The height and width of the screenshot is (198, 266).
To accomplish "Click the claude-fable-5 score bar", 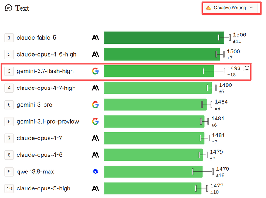I will point(164,38).
